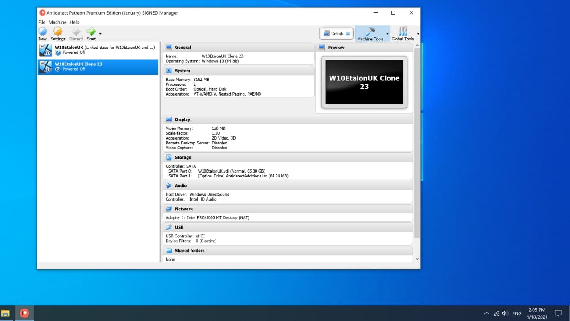Image resolution: width=570 pixels, height=321 pixels.
Task: Click the Audio section icon
Action: 169,185
